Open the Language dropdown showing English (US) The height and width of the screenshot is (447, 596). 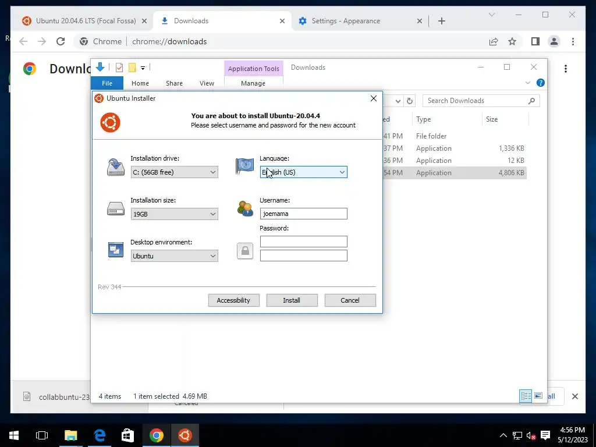[x=303, y=172]
